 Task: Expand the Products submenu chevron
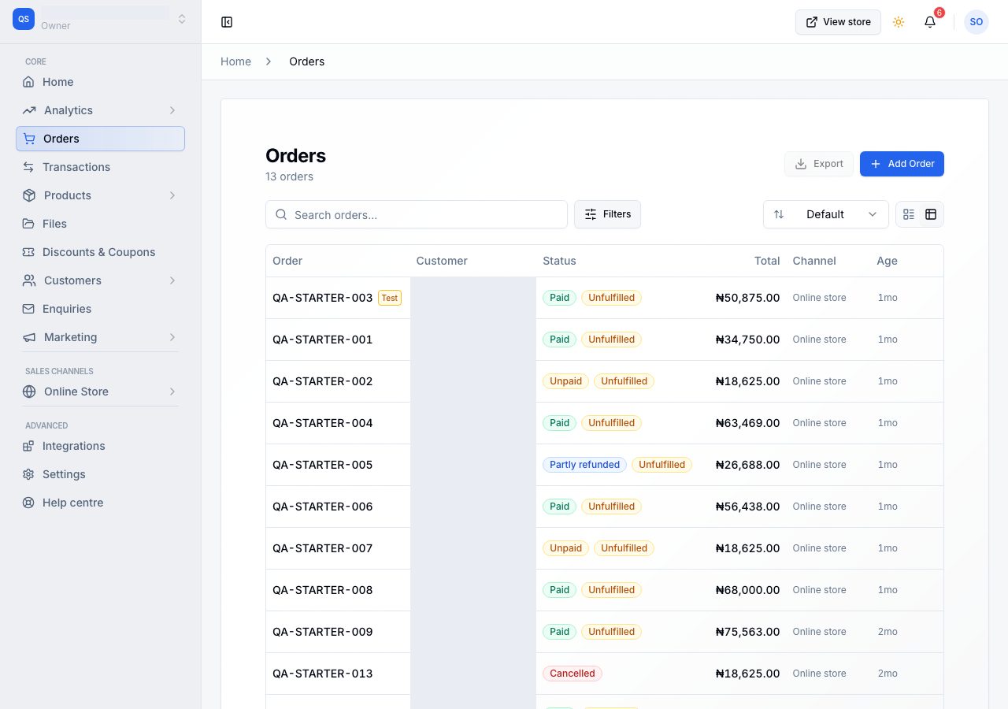point(172,195)
